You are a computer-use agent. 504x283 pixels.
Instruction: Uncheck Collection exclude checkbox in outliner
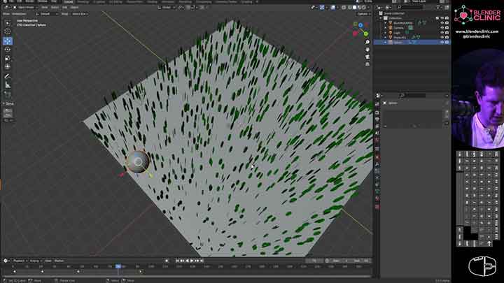point(437,18)
